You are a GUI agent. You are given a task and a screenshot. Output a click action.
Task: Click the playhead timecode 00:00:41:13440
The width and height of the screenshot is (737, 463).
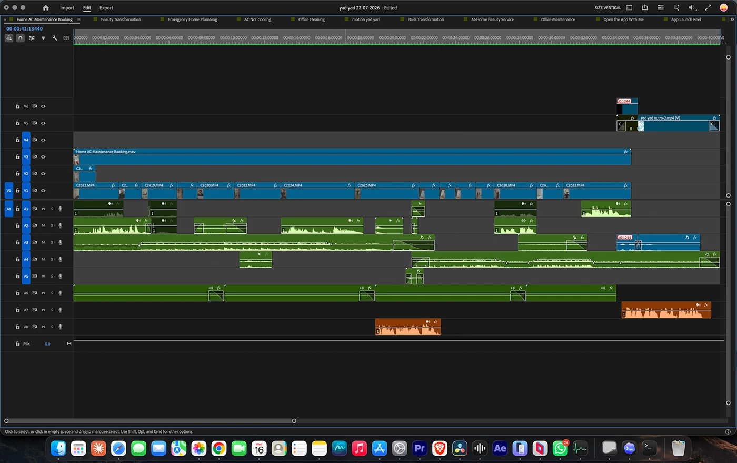tap(25, 29)
